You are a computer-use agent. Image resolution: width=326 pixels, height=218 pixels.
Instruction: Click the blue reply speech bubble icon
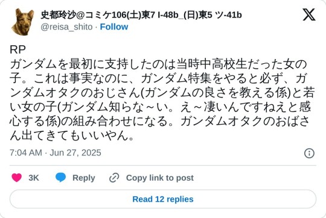coord(61,178)
